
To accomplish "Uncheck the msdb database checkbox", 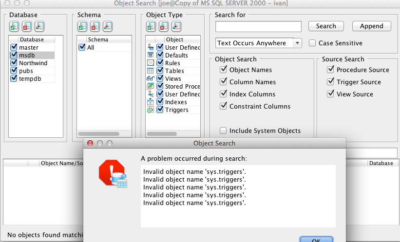I will point(14,55).
